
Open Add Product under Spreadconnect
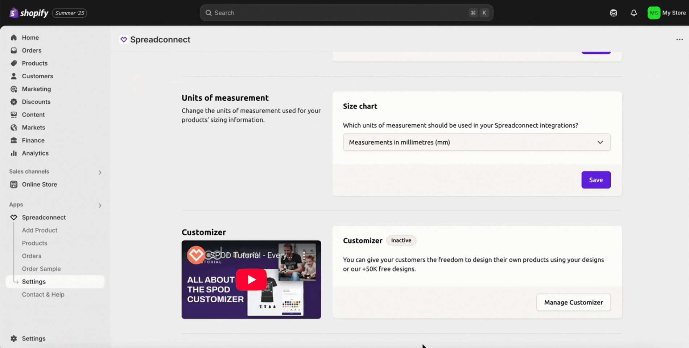click(x=40, y=230)
